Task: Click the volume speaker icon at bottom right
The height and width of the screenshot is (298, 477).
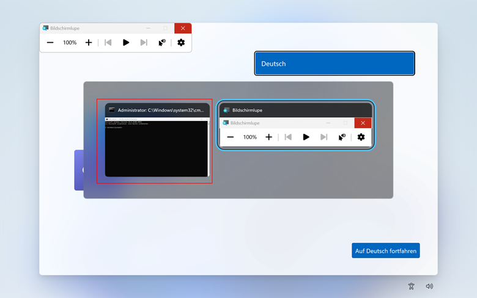Action: click(x=429, y=286)
